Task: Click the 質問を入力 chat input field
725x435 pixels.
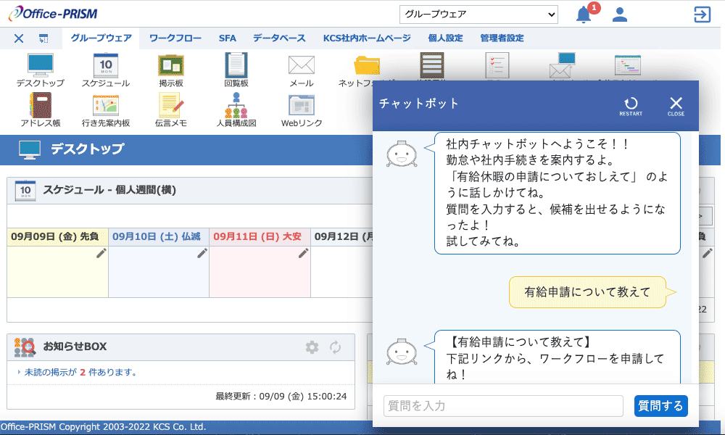Action: click(503, 406)
